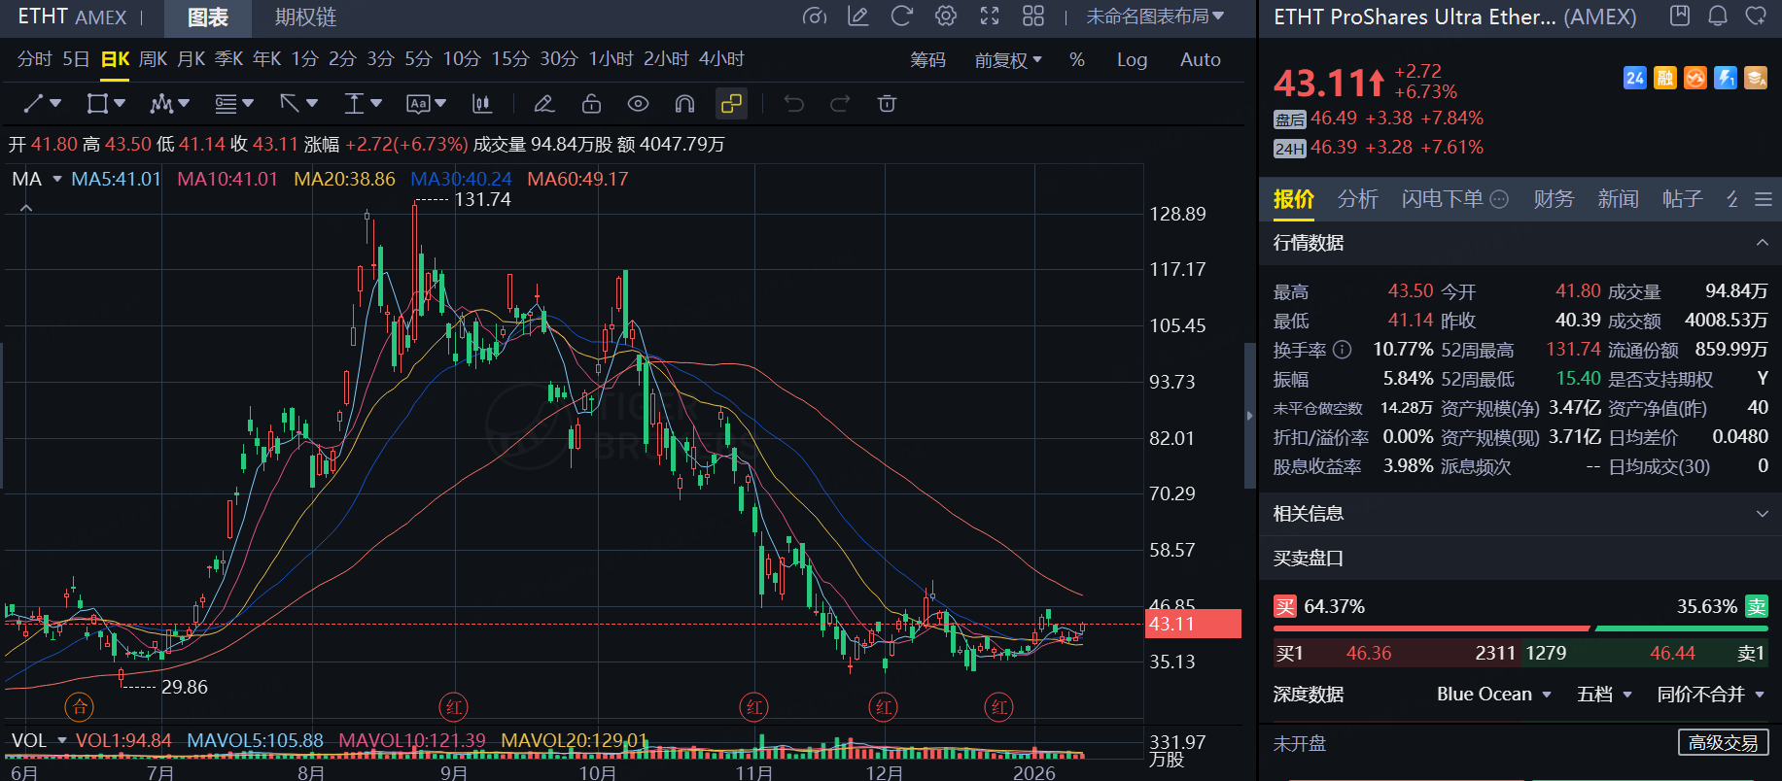The width and height of the screenshot is (1782, 781).
Task: Click the edit chart pencil-square icon
Action: click(857, 17)
